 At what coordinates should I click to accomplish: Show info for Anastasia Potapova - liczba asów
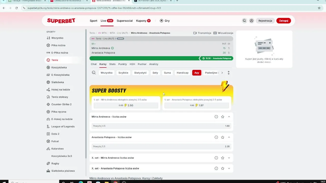pyautogui.click(x=216, y=137)
